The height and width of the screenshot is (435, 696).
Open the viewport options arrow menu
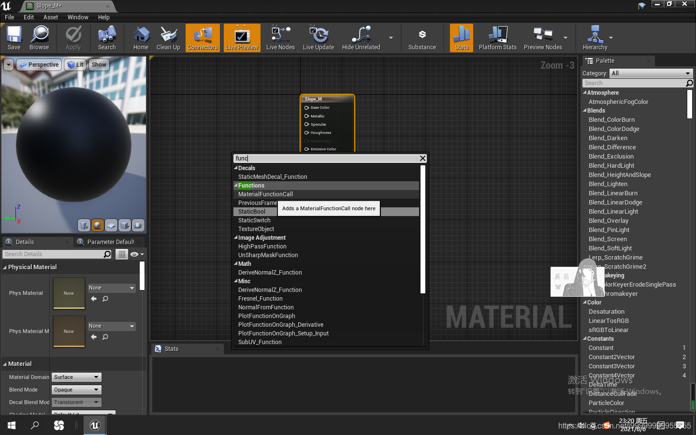coord(8,64)
